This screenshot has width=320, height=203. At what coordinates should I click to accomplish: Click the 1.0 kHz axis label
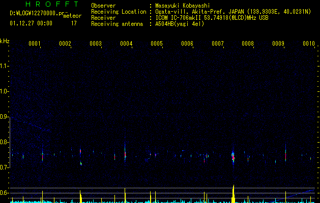(4, 91)
